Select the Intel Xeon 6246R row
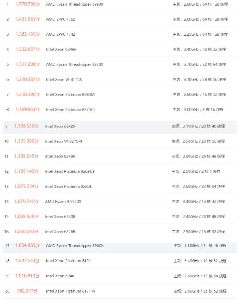 pos(120,49)
